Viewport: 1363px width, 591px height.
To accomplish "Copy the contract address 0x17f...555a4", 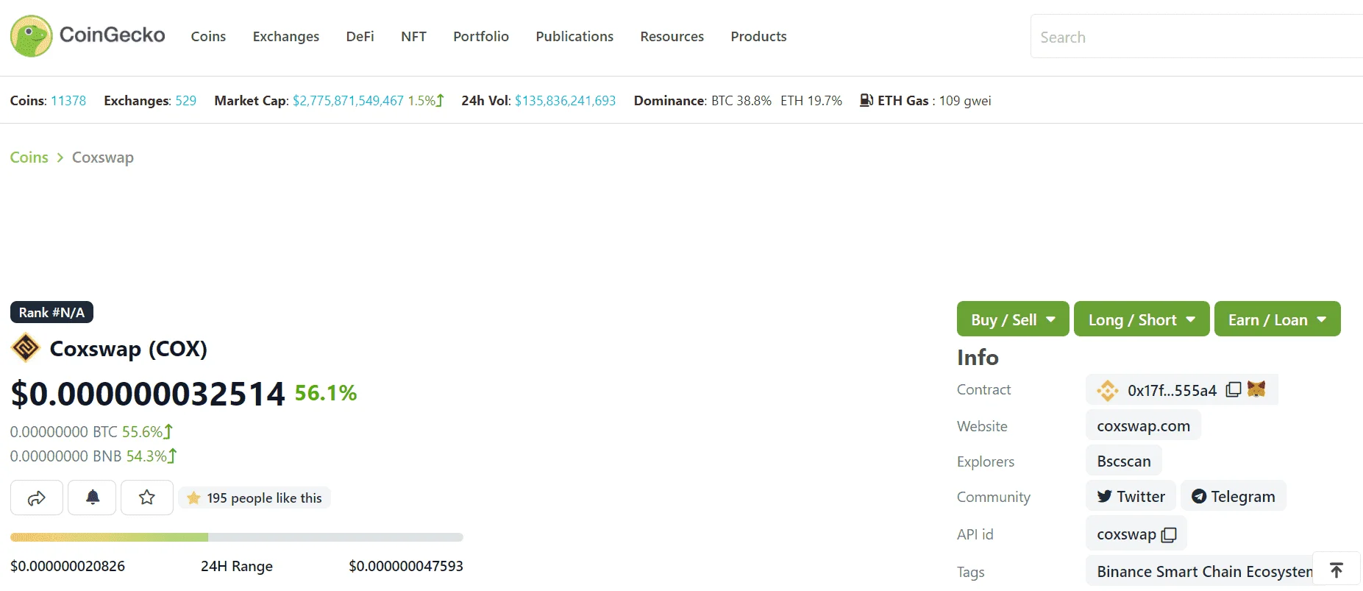I will (x=1234, y=390).
